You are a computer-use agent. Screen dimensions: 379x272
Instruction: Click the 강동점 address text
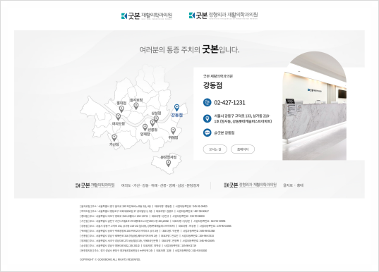click(243, 118)
